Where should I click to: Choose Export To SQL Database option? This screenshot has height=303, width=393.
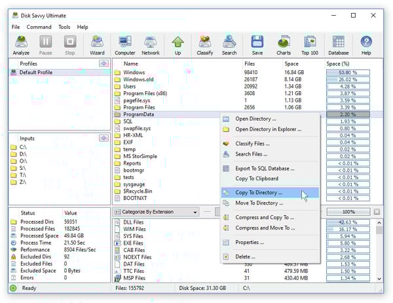click(265, 169)
